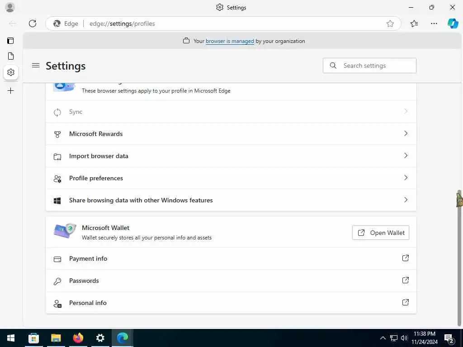Click the Profile preferences people icon

tap(57, 178)
